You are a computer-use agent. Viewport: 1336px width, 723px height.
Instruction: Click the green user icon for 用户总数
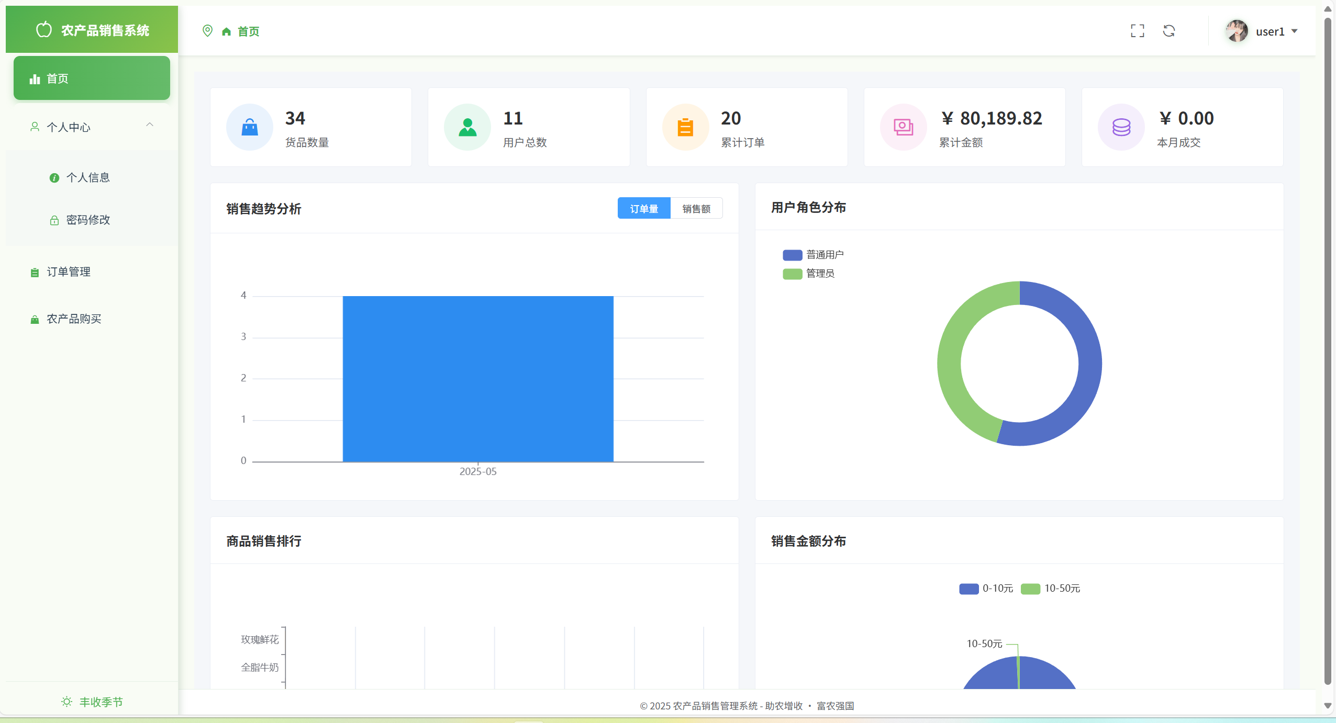(467, 127)
